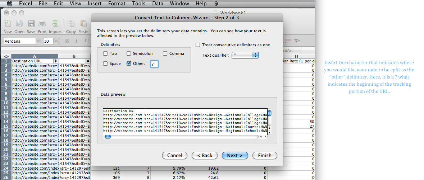This screenshot has height=180, width=424.
Task: Open the Help menu
Action: coord(201,4)
